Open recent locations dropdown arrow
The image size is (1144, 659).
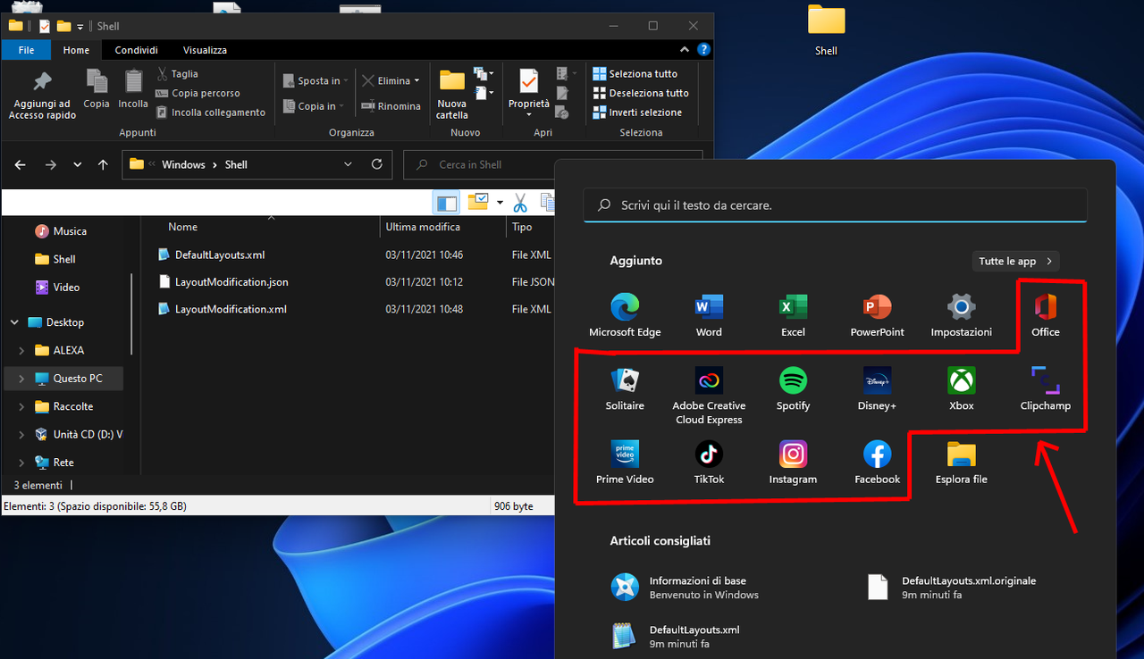pos(78,164)
